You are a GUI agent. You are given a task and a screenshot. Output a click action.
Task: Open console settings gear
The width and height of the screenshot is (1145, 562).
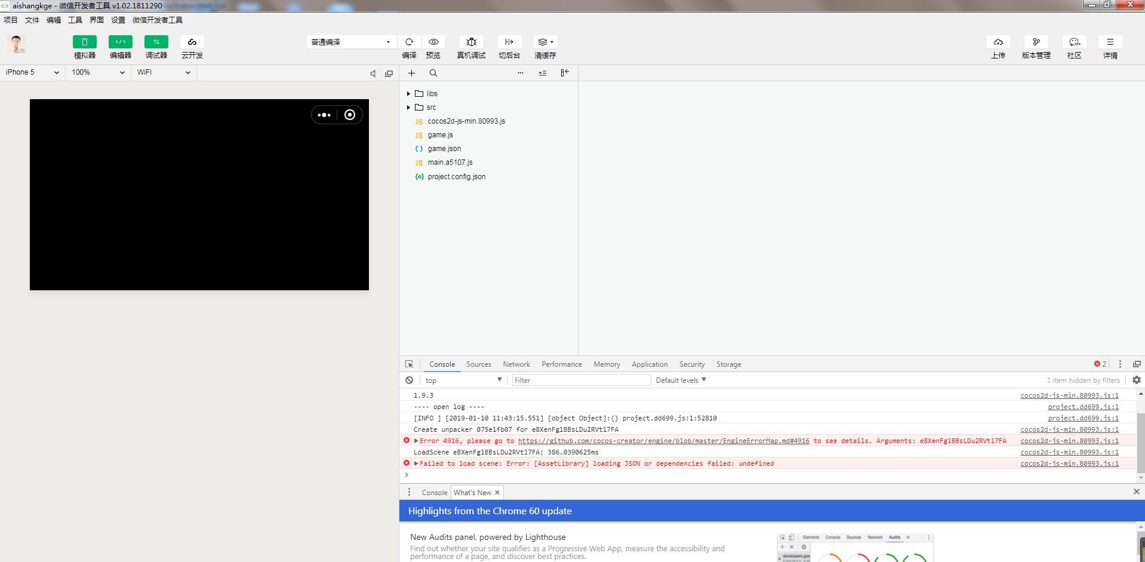pyautogui.click(x=1137, y=380)
